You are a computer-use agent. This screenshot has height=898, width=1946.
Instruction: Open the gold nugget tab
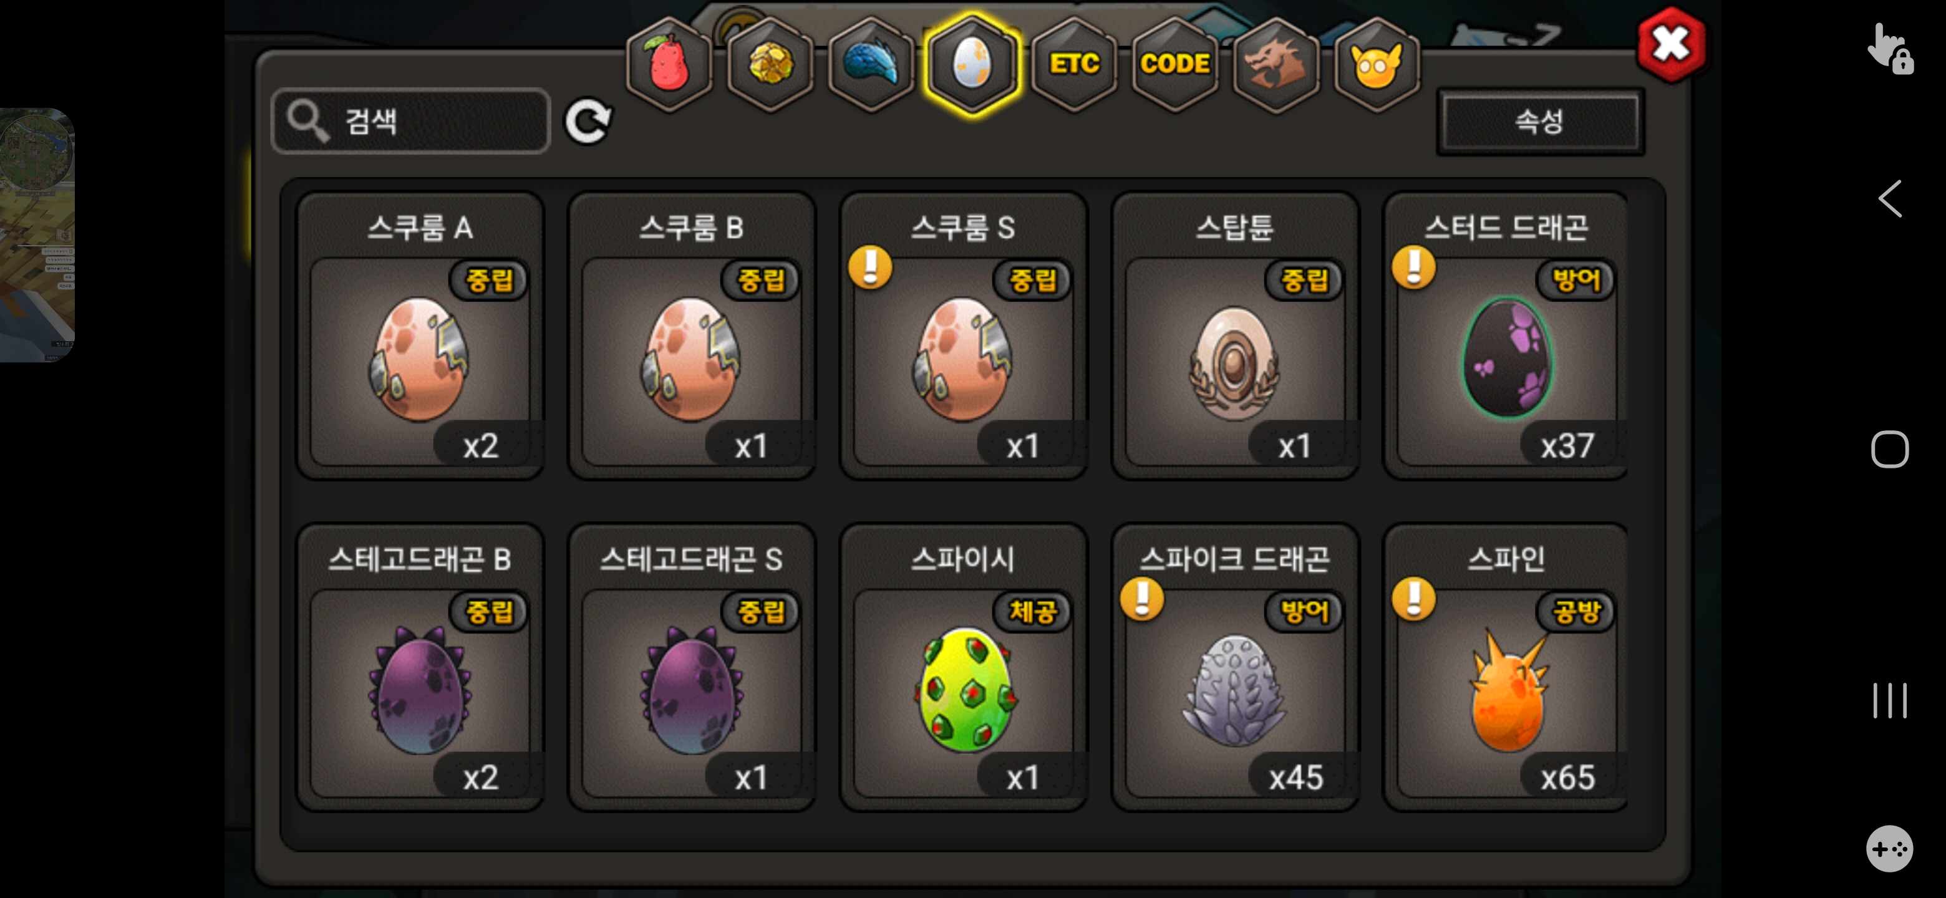(770, 64)
